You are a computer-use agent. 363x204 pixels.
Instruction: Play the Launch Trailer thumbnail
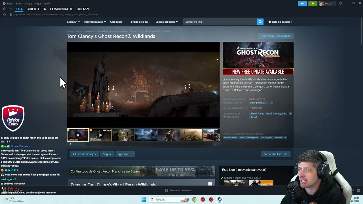(78, 135)
